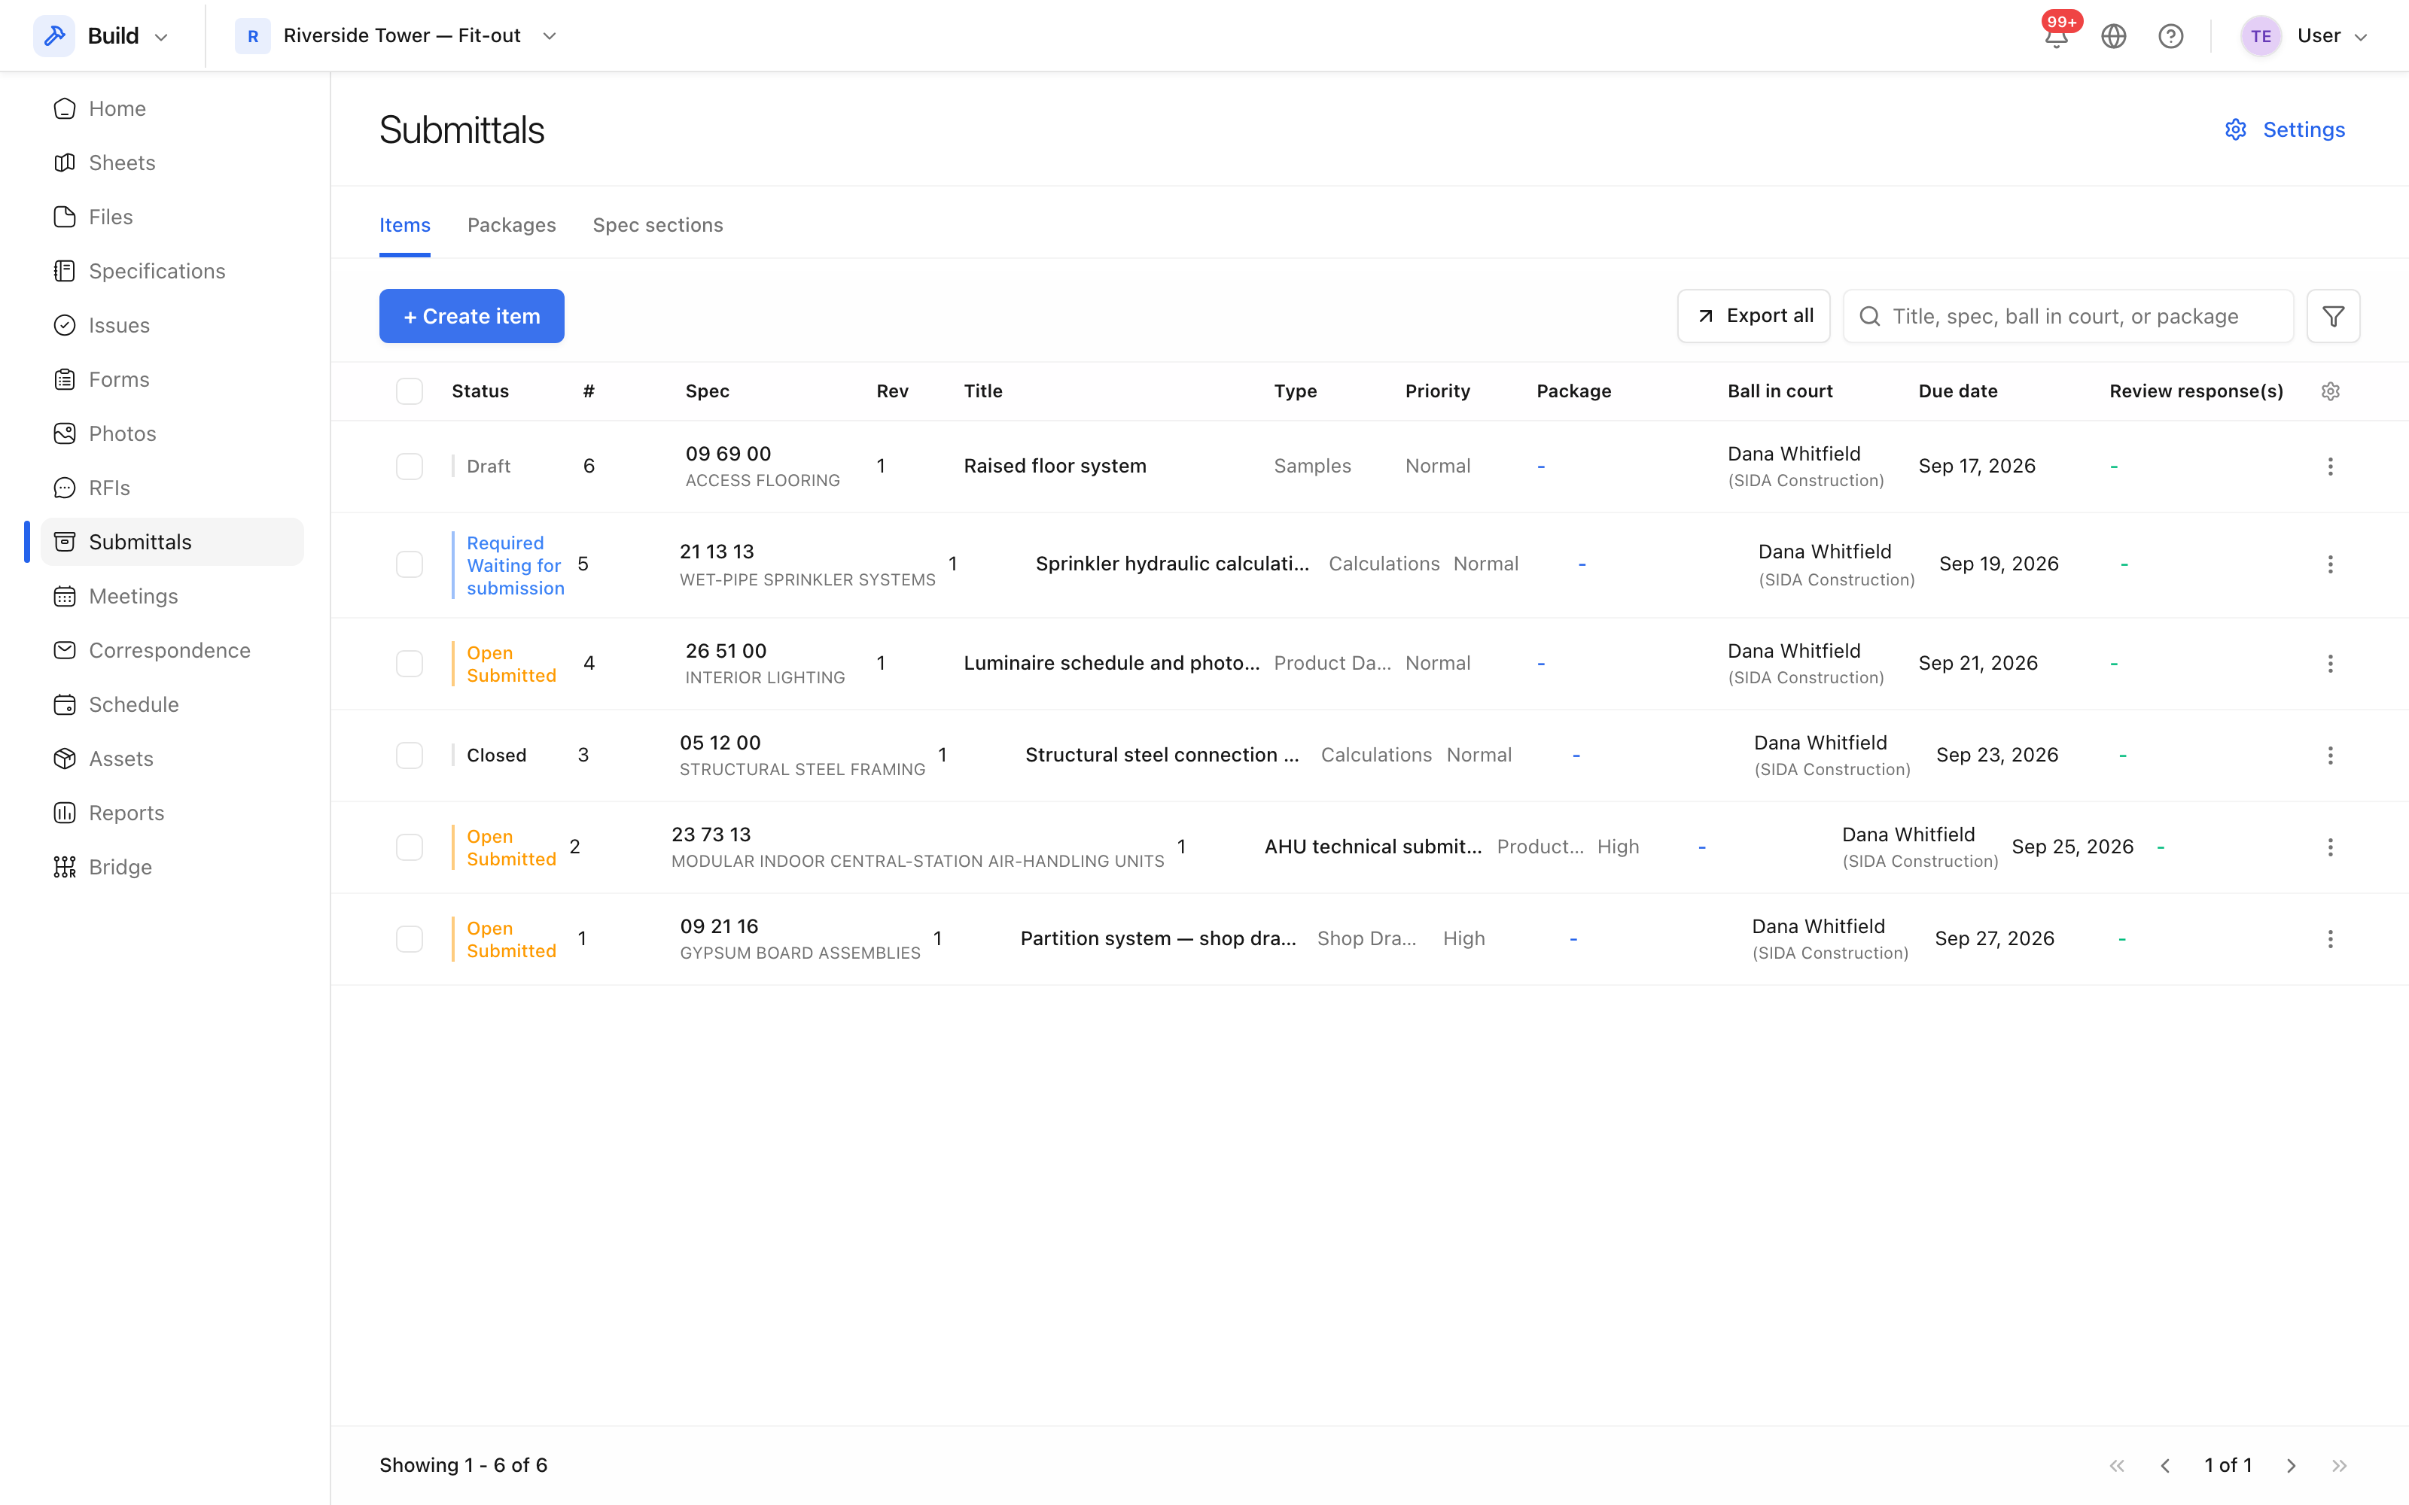Switch to the Spec sections tab
This screenshot has width=2409, height=1505.
pos(658,225)
